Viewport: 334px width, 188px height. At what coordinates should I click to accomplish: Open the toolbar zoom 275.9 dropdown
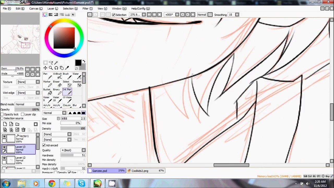(x=144, y=15)
